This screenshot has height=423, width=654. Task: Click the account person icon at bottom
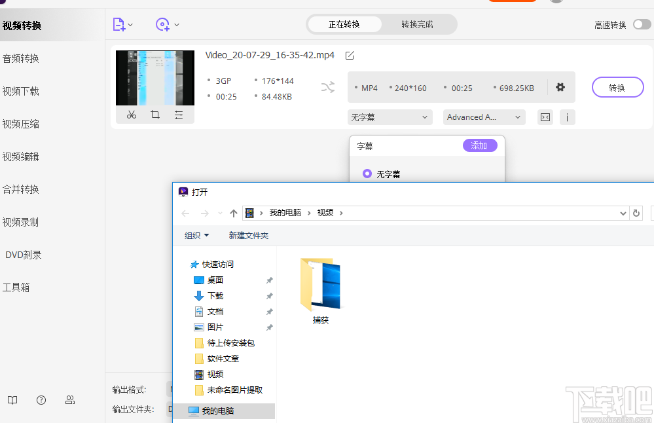click(x=69, y=400)
